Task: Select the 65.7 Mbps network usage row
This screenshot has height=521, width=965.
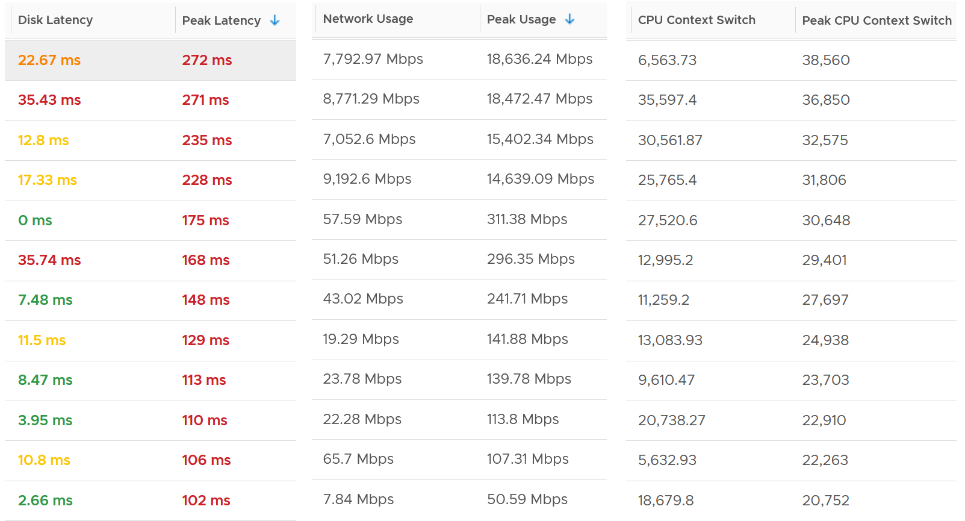Action: click(459, 460)
